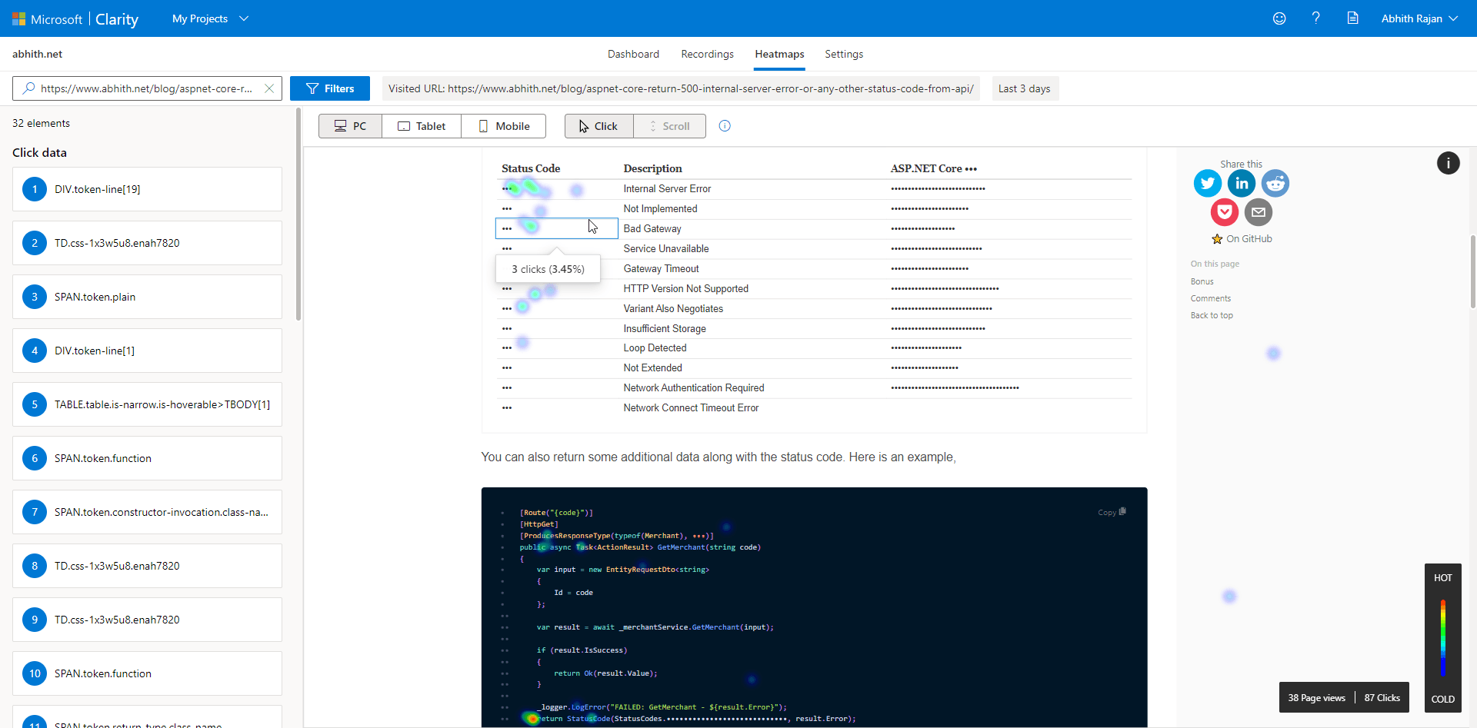Screen dimensions: 1477x728
Task: Switch heatmap view to Tablet
Action: pyautogui.click(x=422, y=126)
